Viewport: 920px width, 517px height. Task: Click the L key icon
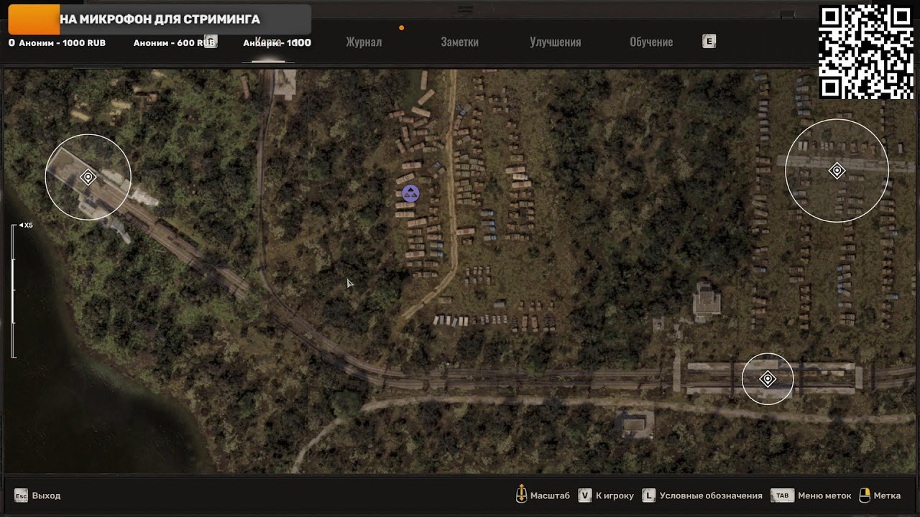tap(648, 495)
